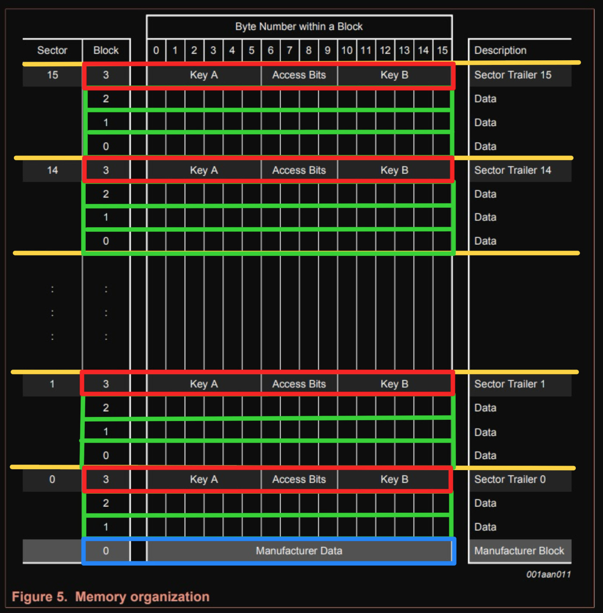Click Key A in sector 15 trailer
Screen dimensions: 603x613
[204, 75]
